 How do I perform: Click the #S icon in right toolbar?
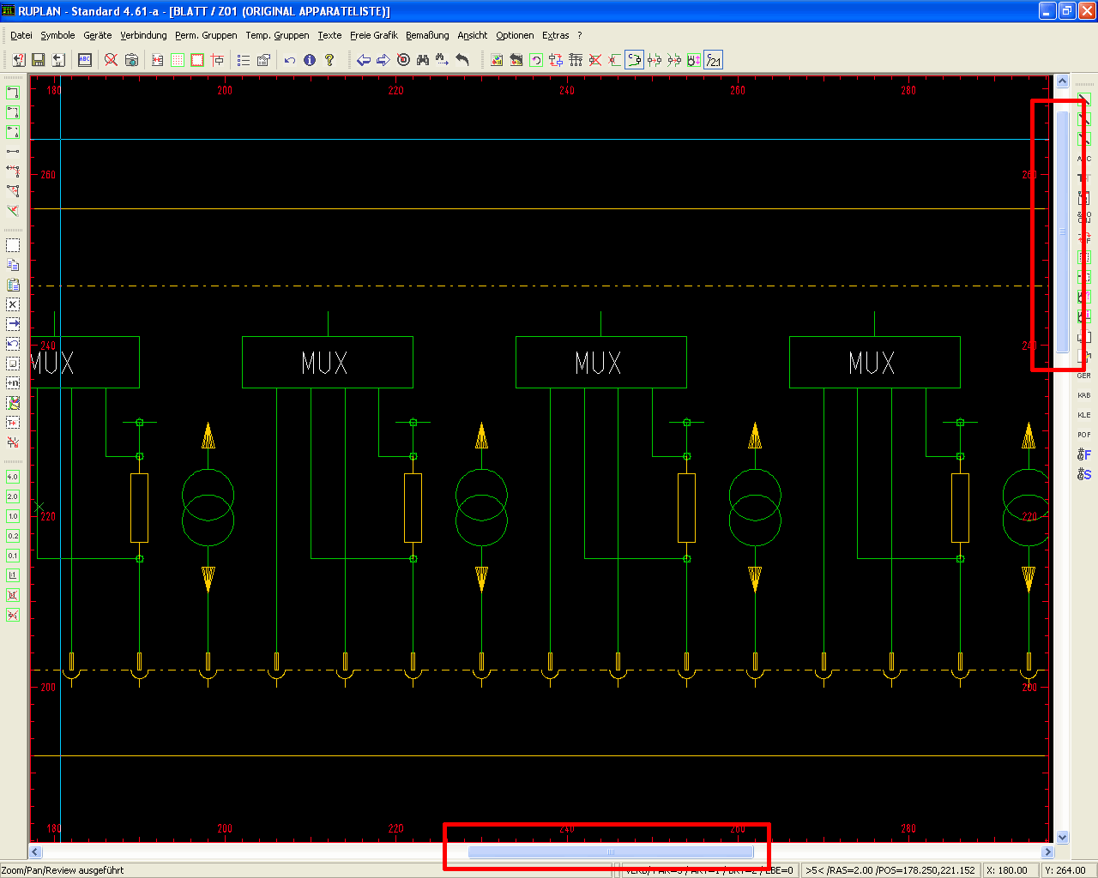(1084, 474)
